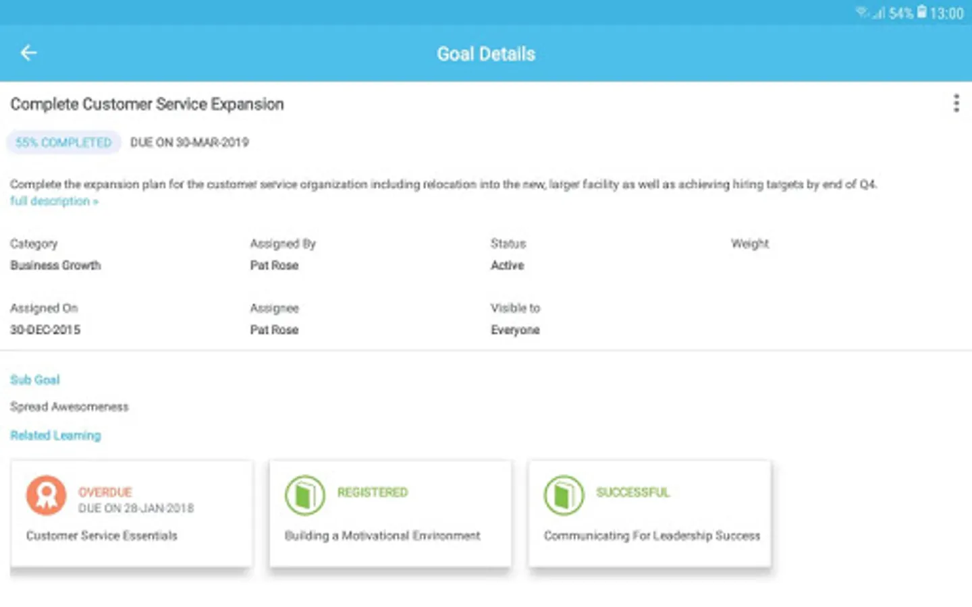972x607 pixels.
Task: Tap the OVERDUE status label
Action: point(105,492)
